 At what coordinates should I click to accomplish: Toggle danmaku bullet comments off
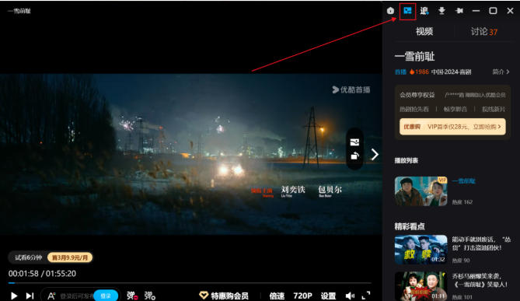point(132,296)
